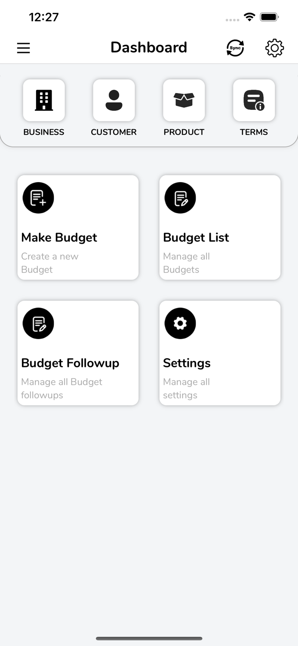Screen dimensions: 298x646
Task: Open the Budget Followup card
Action: pyautogui.click(x=78, y=353)
